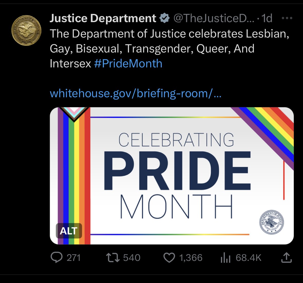This screenshot has height=283, width=303.
Task: Click the 271 replies count
Action: [x=74, y=258]
